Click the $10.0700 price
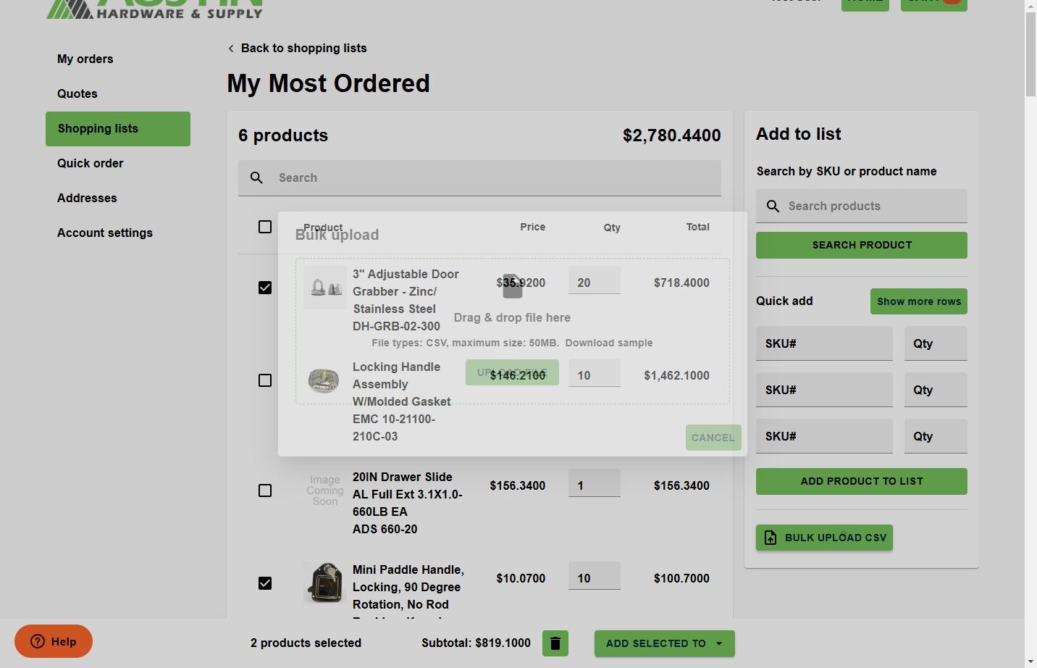 521,578
